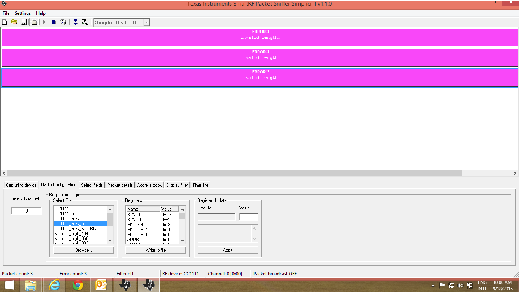Open the Settings menu
The width and height of the screenshot is (519, 292).
[22, 13]
